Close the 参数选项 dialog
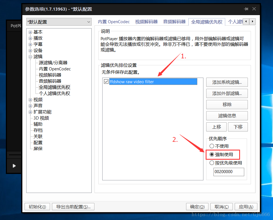The image size is (273, 220). click(x=254, y=9)
